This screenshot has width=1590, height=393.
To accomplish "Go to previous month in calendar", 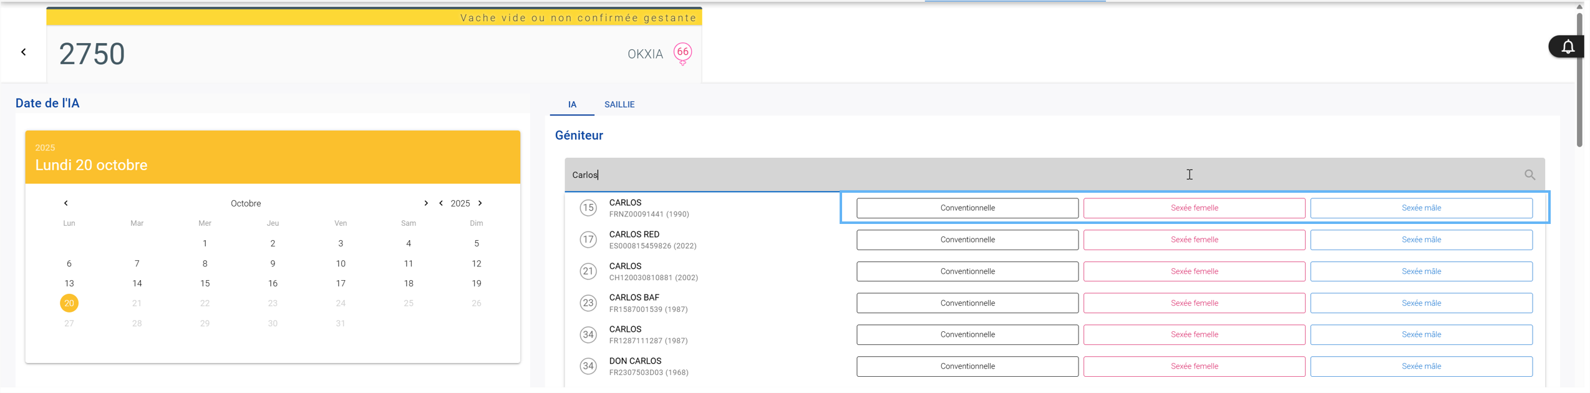I will [66, 203].
